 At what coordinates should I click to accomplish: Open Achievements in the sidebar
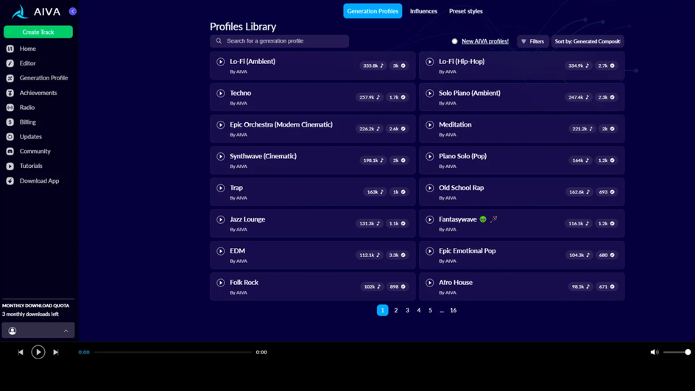32,93
